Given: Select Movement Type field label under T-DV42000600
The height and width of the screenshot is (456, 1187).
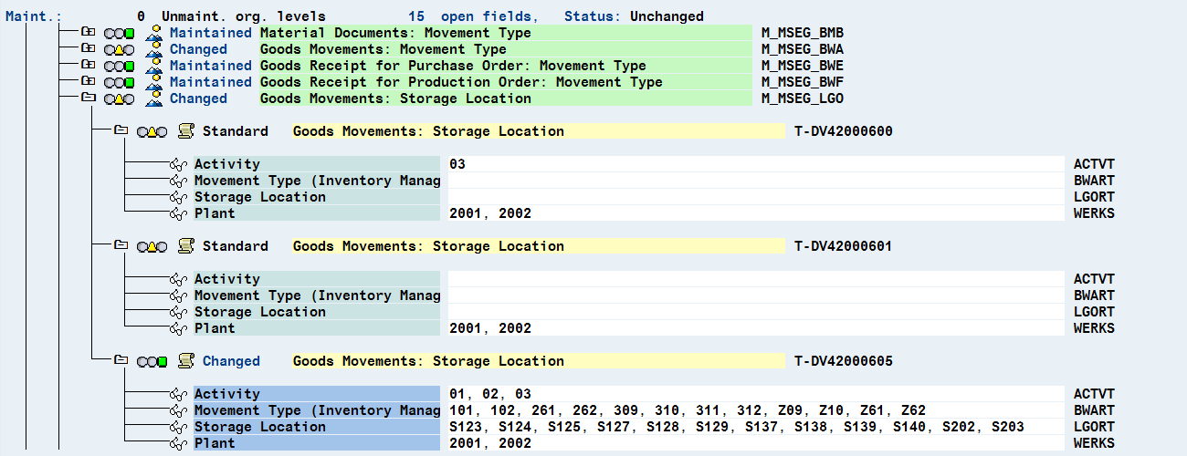Looking at the screenshot, I should point(316,181).
